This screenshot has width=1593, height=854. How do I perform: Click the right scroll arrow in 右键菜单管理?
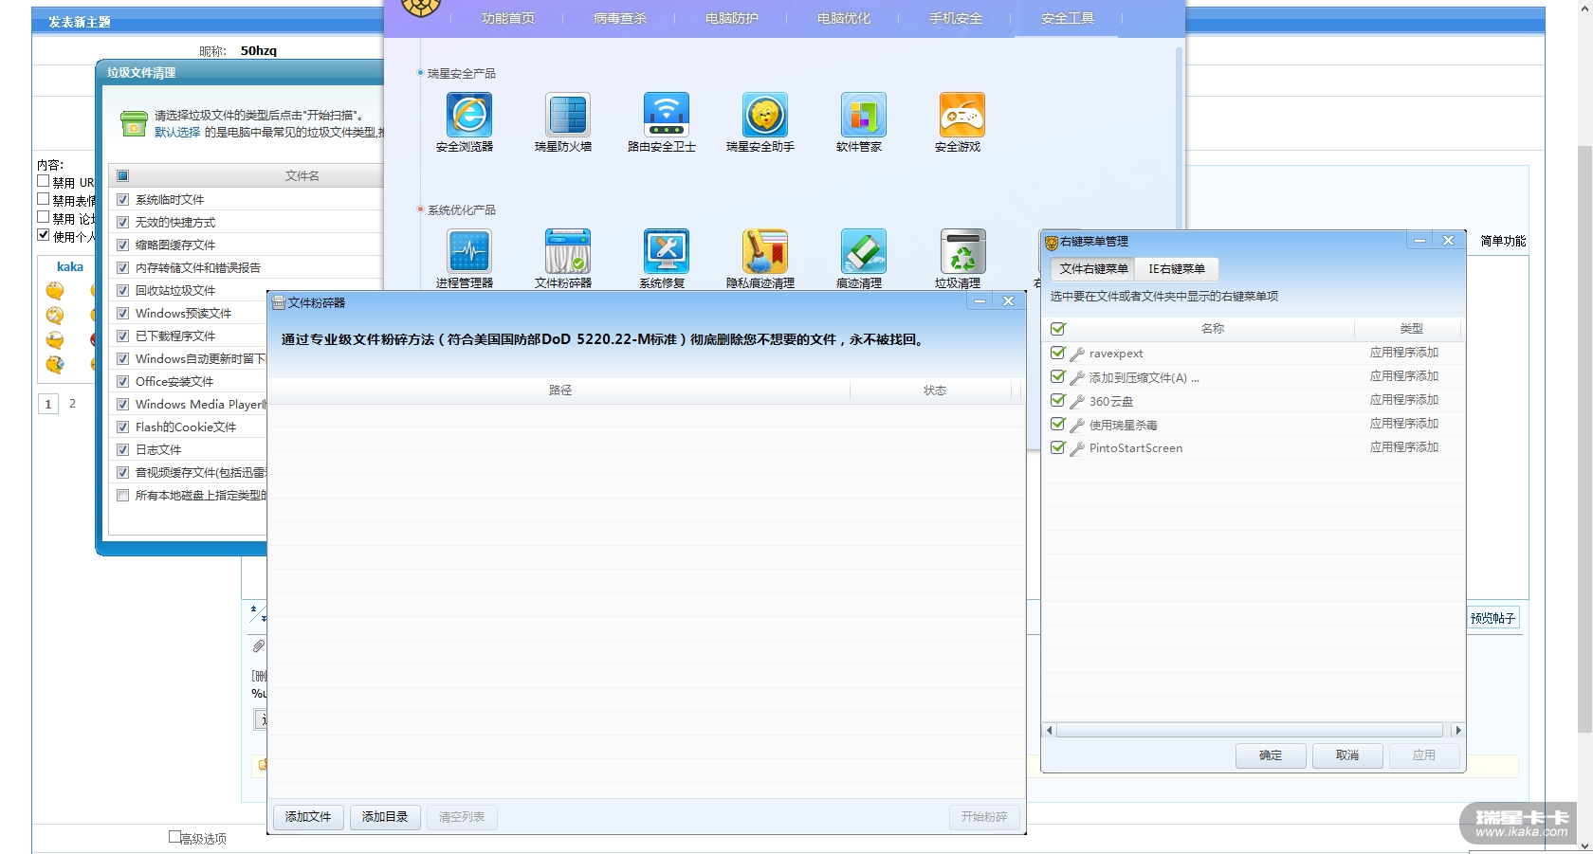tap(1458, 731)
